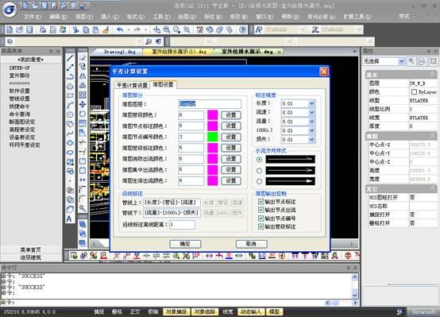440x317 pixels.
Task: Click 设置 button for 简图管段颜色
Action: [x=231, y=115]
